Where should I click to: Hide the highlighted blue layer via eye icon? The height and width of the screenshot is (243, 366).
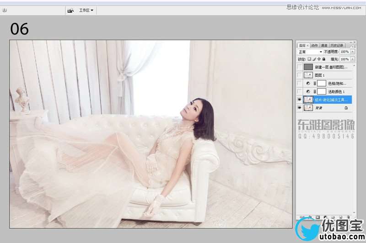(299, 100)
